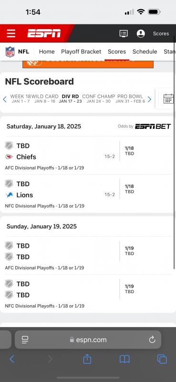Open the watch listings icon in header

click(x=124, y=33)
